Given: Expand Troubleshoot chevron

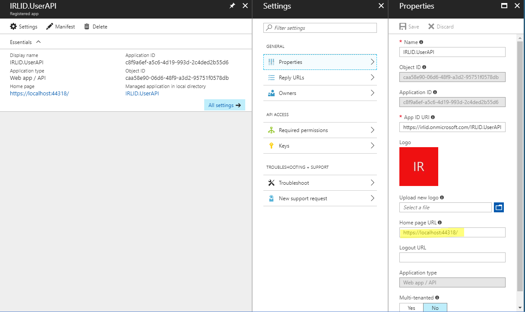Looking at the screenshot, I should pos(372,183).
